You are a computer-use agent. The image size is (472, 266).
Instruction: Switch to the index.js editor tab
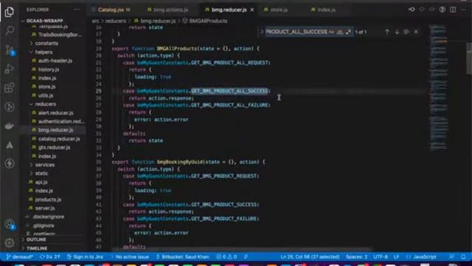click(x=326, y=10)
